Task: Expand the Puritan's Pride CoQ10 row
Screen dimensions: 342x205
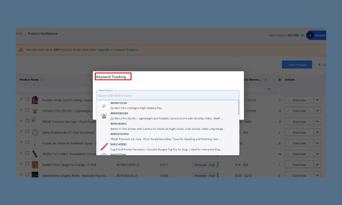Action: (x=21, y=99)
